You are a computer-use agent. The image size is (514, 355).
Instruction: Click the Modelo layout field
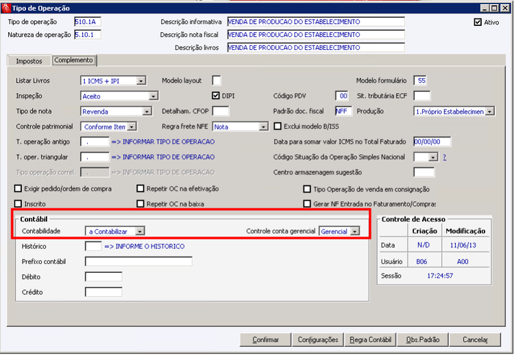click(217, 81)
